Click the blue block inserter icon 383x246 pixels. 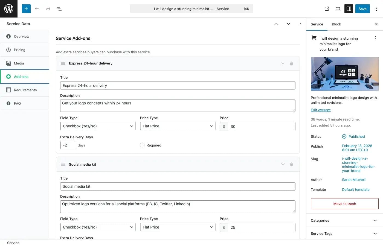(26, 8)
